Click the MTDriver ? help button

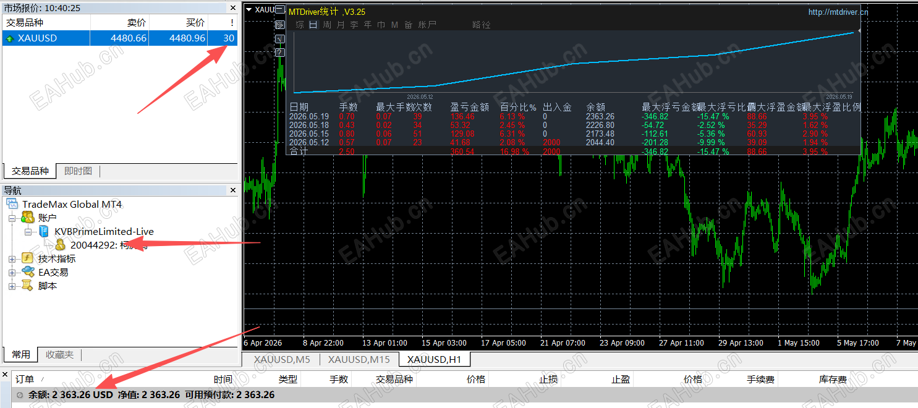tap(280, 52)
